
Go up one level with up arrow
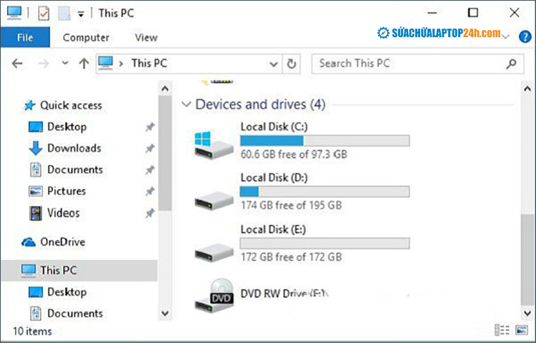tap(84, 64)
